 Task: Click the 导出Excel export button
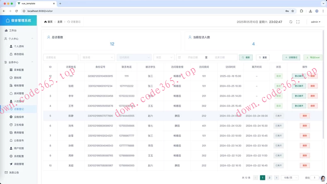click(x=313, y=58)
